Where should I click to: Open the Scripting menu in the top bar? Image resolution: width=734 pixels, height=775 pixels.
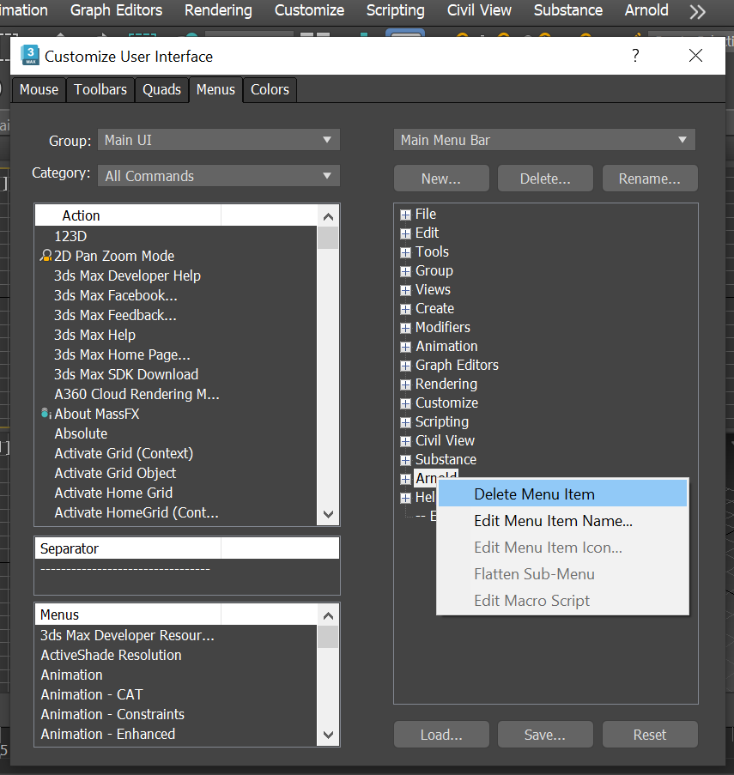tap(396, 11)
